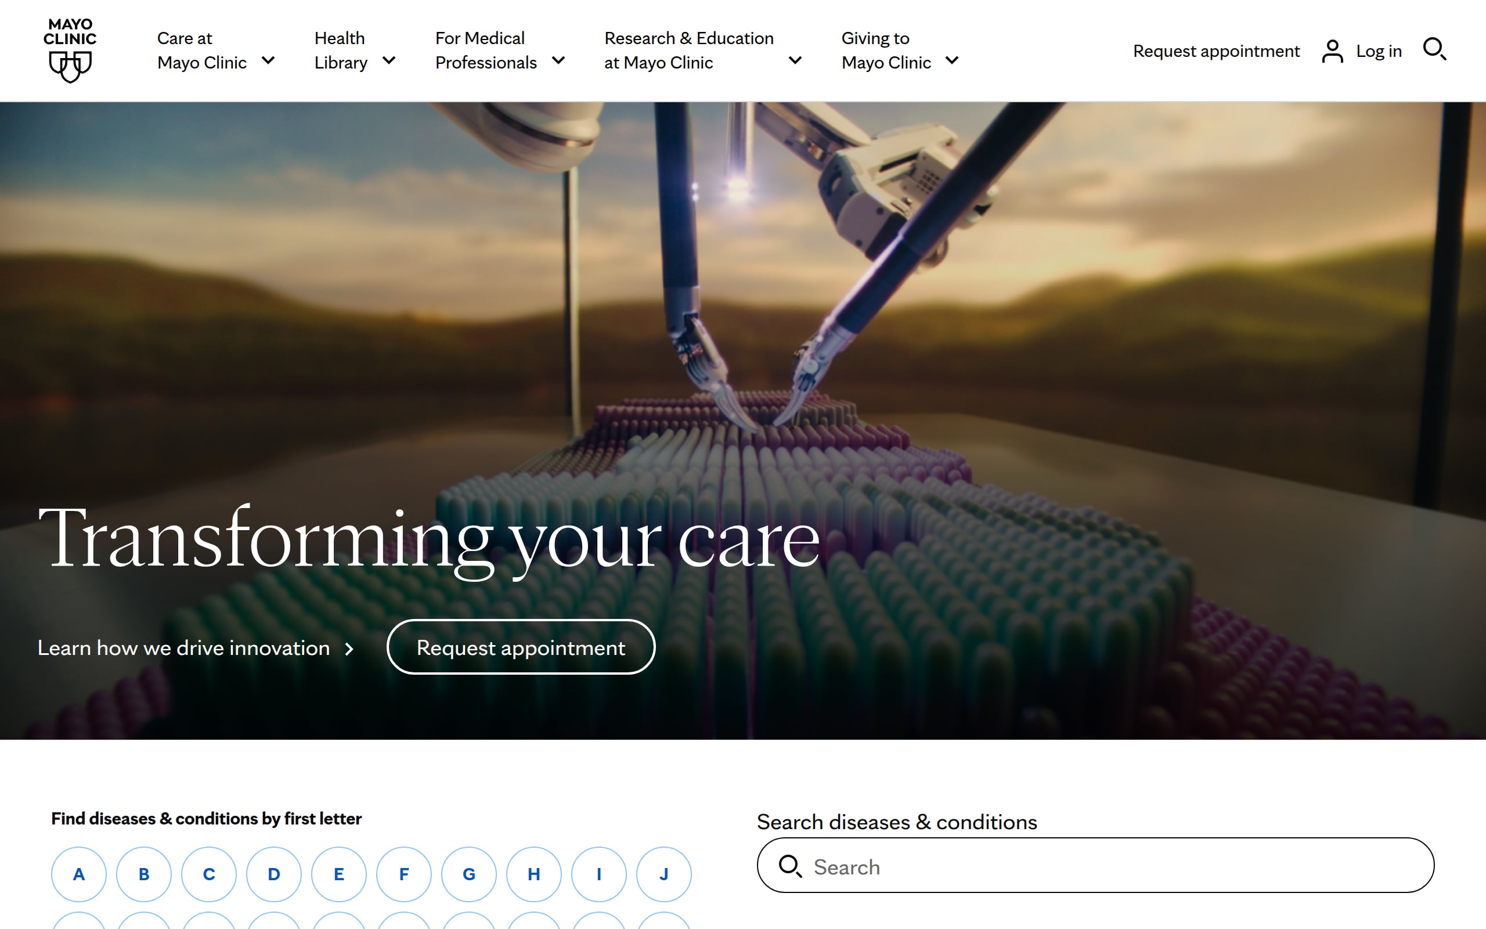Select letter A for diseases and conditions
The image size is (1486, 929).
(x=78, y=874)
